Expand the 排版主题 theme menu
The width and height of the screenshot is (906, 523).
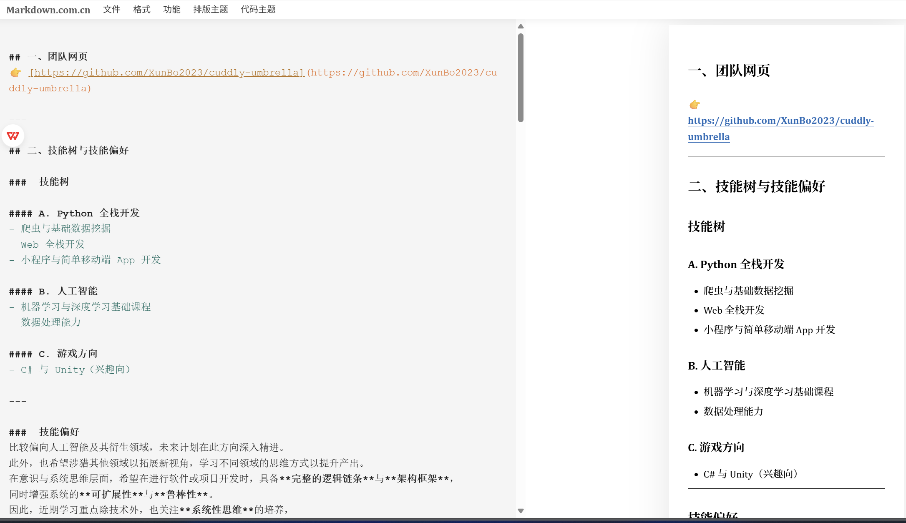tap(211, 9)
